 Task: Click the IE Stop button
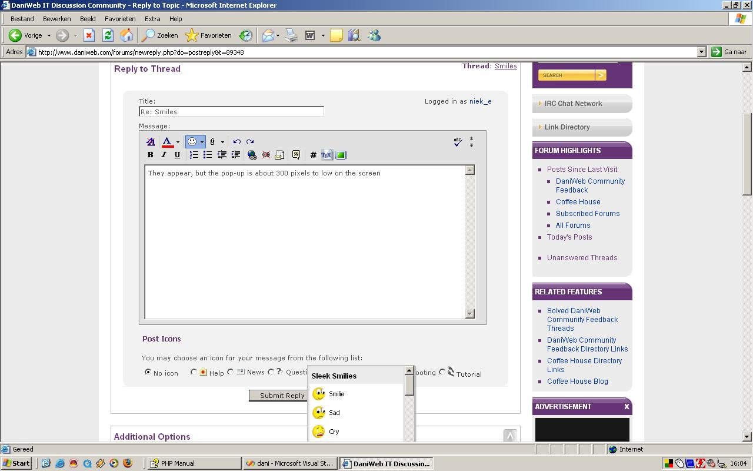tap(89, 35)
